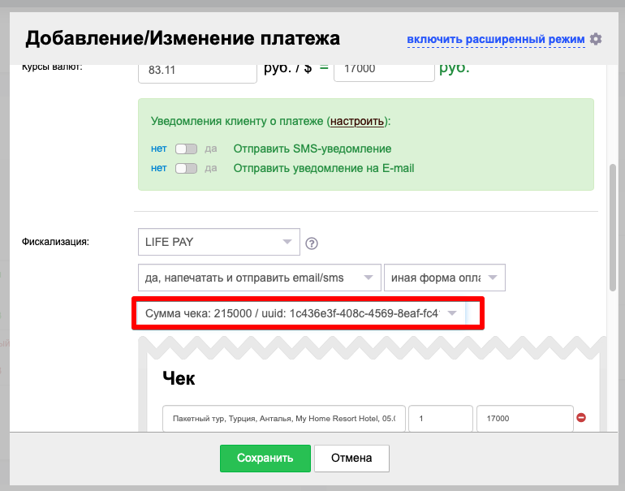This screenshot has height=491, width=625.
Task: Toggle the Send E-mail notification switch
Action: 186,168
